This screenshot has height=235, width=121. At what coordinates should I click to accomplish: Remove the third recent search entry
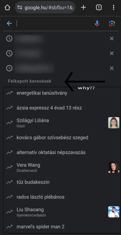pos(112,68)
